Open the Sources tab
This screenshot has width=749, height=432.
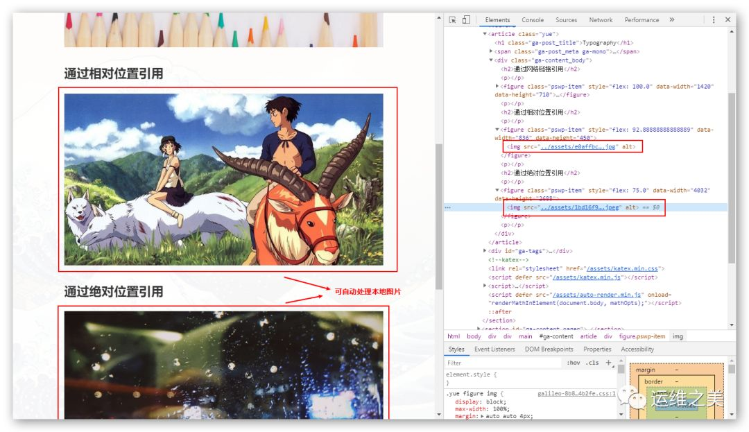tap(566, 20)
